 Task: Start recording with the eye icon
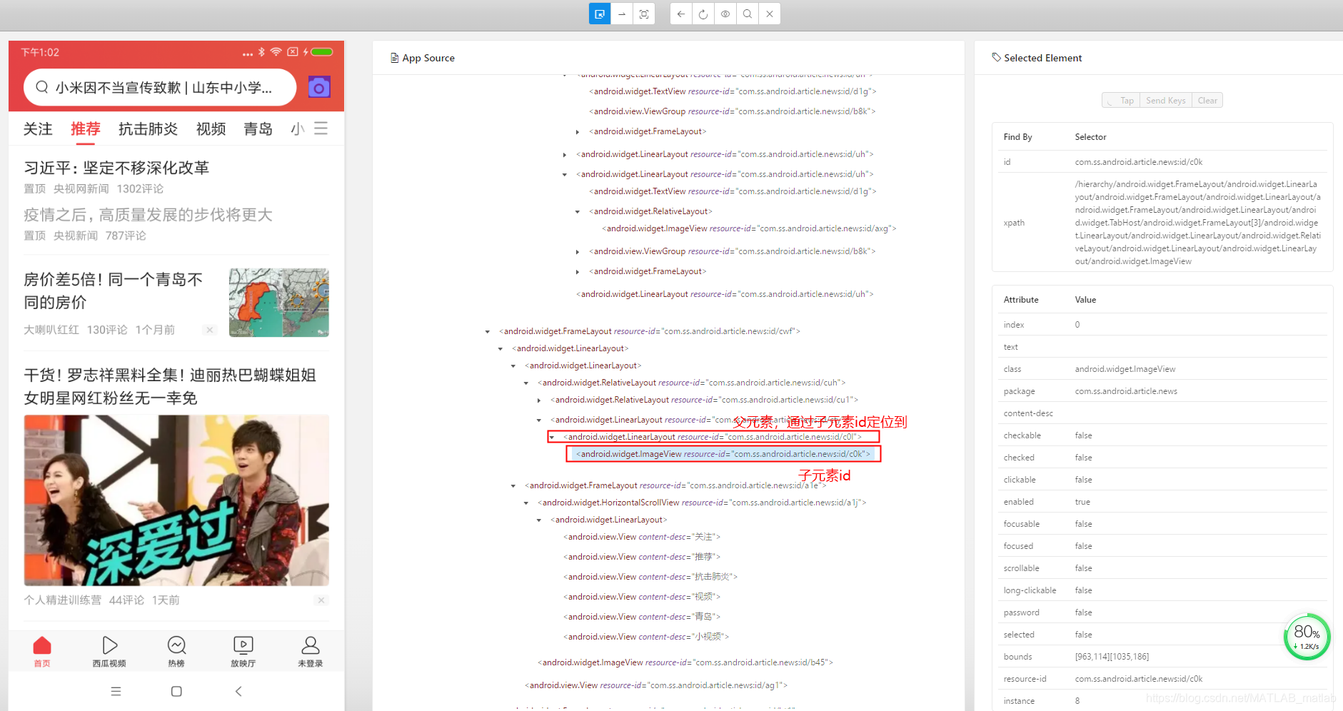pos(725,14)
